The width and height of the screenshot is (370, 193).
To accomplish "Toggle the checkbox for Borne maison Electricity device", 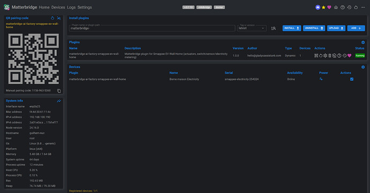I will coord(352,79).
